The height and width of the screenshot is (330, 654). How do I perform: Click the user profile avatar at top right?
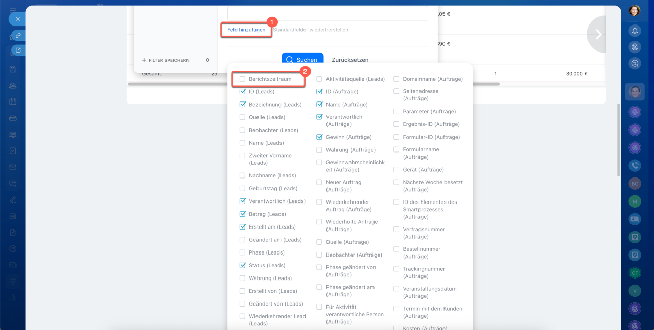pos(635,11)
